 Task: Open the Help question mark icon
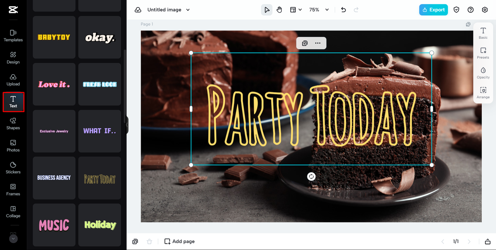pos(470,10)
